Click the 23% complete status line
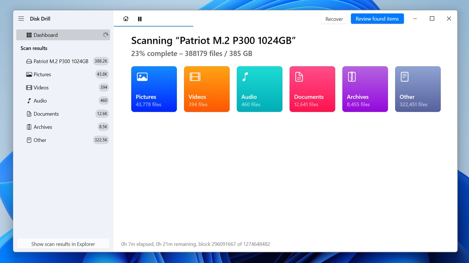The width and height of the screenshot is (469, 263). [192, 53]
